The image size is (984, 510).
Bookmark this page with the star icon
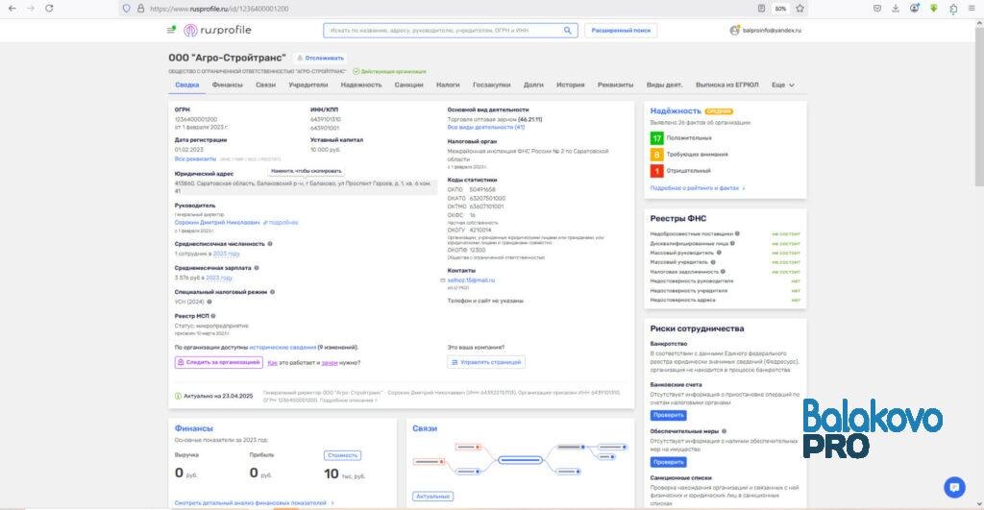tap(800, 9)
